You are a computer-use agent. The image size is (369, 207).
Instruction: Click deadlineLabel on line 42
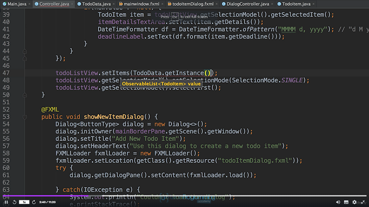(x=121, y=36)
